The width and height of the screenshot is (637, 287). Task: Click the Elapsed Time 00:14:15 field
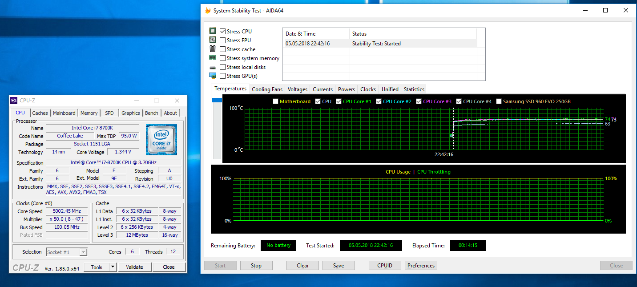[x=468, y=246]
